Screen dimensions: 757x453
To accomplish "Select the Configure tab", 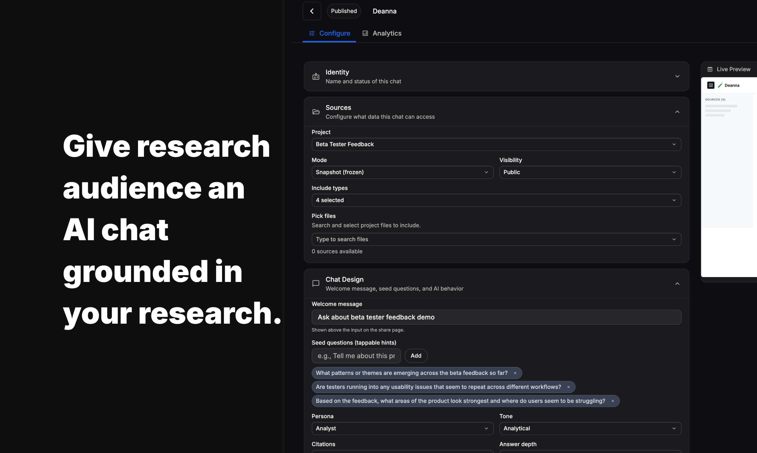I will coord(329,33).
